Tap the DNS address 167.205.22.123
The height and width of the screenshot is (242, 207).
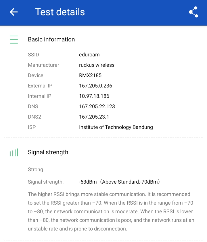coord(97,106)
